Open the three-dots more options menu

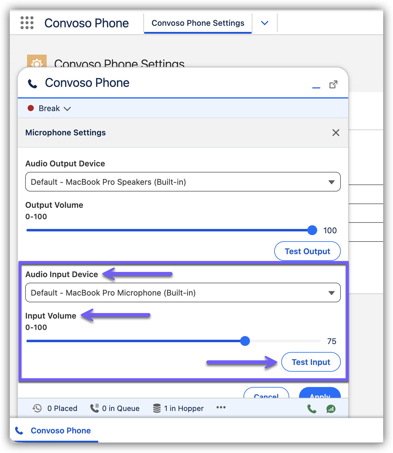221,408
